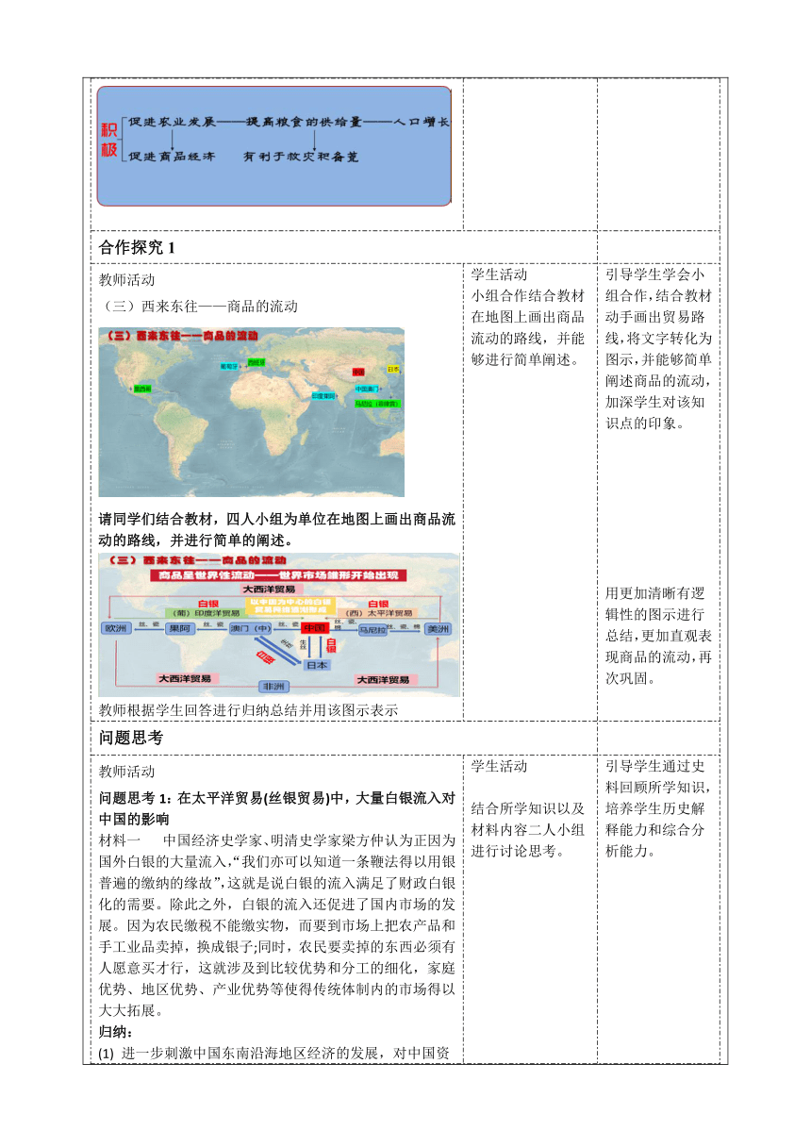Click the paragraph starting '小组合作结合教材'
This screenshot has width=811, height=1147.
(529, 327)
